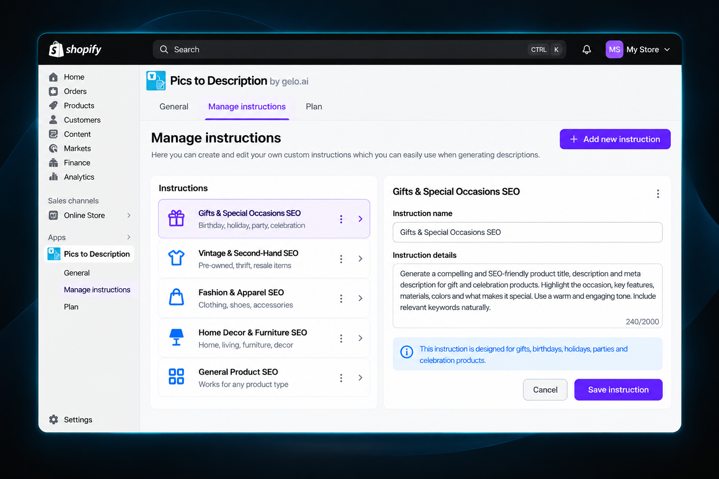Open the General Product SEO row chevron
Screen dimensions: 719x479
[x=360, y=378]
